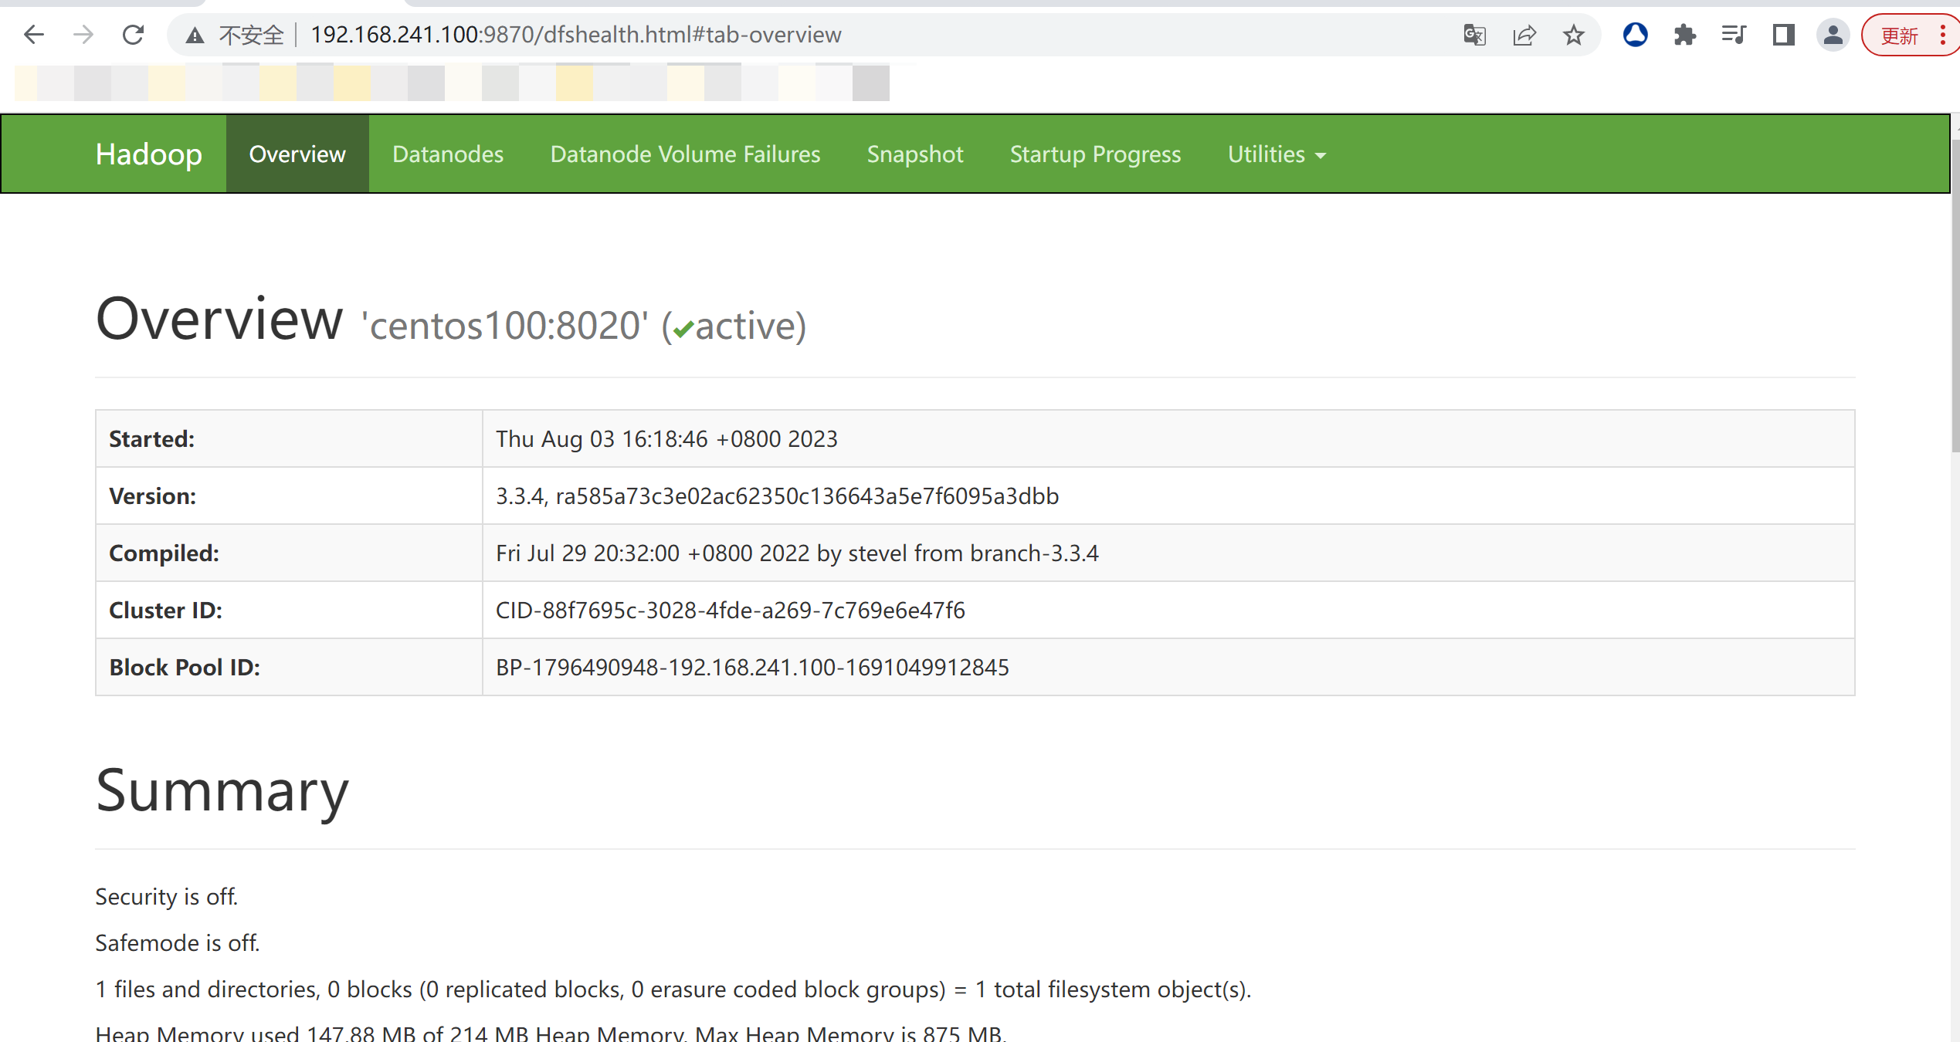The height and width of the screenshot is (1042, 1960).
Task: Go forward with the browser arrow
Action: (x=83, y=35)
